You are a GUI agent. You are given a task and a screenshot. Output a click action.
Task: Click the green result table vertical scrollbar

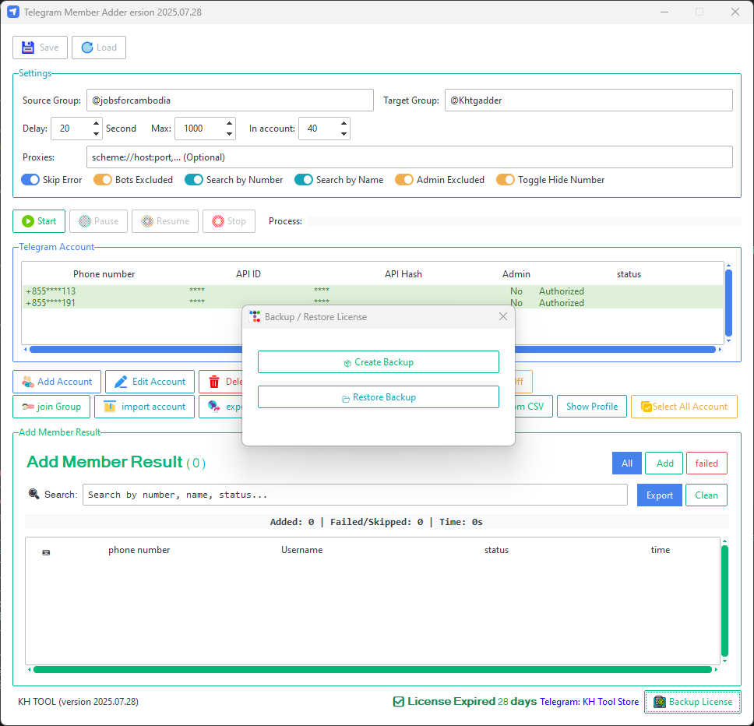pyautogui.click(x=724, y=601)
